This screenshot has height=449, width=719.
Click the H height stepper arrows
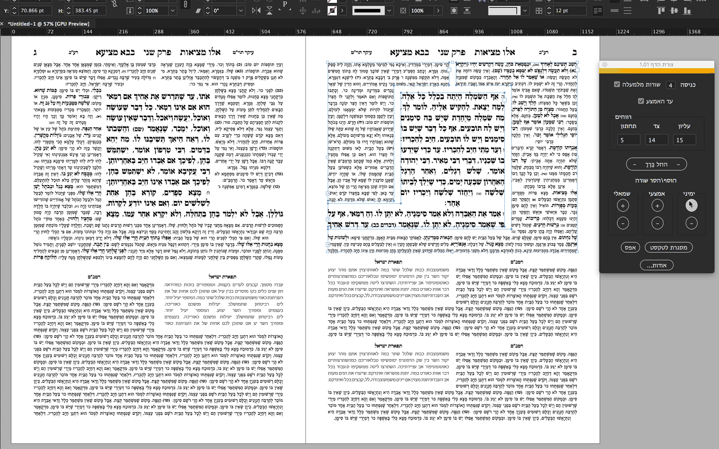[68, 11]
